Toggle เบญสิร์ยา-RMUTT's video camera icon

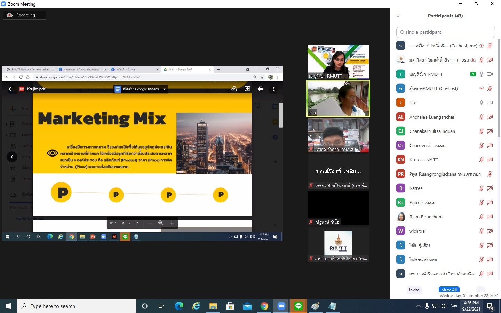click(490, 74)
